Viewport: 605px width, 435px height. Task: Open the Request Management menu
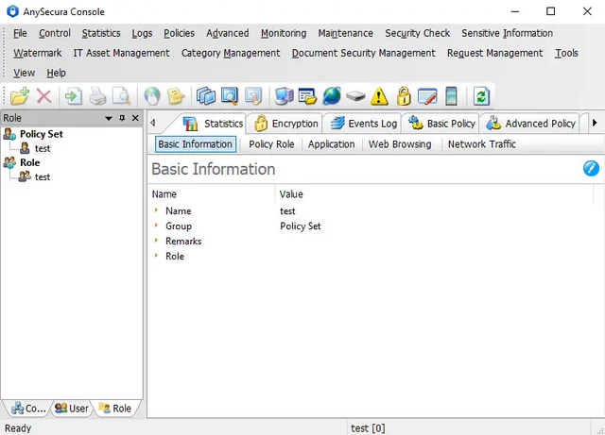[x=494, y=53]
